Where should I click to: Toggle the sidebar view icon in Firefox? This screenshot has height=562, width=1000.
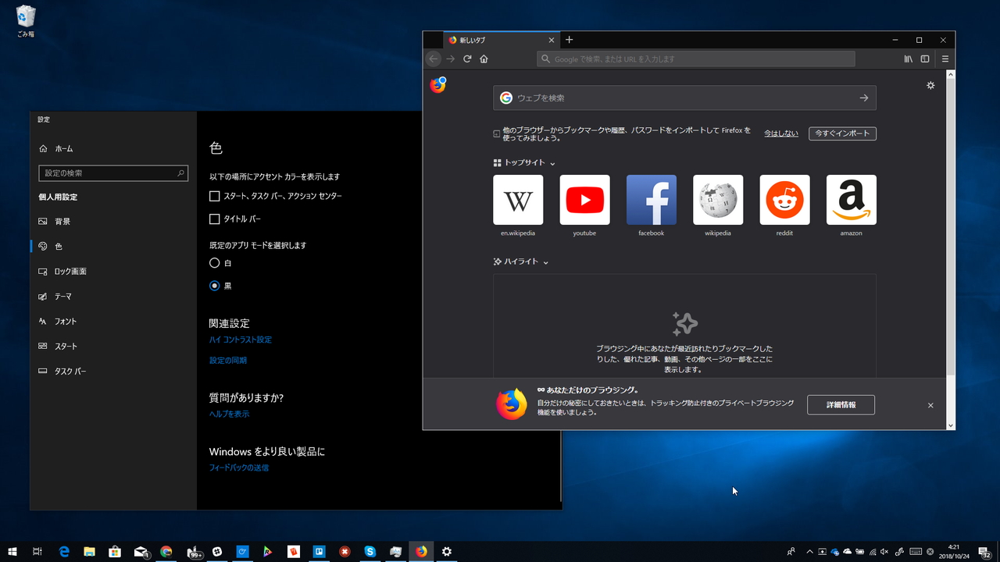click(x=925, y=59)
